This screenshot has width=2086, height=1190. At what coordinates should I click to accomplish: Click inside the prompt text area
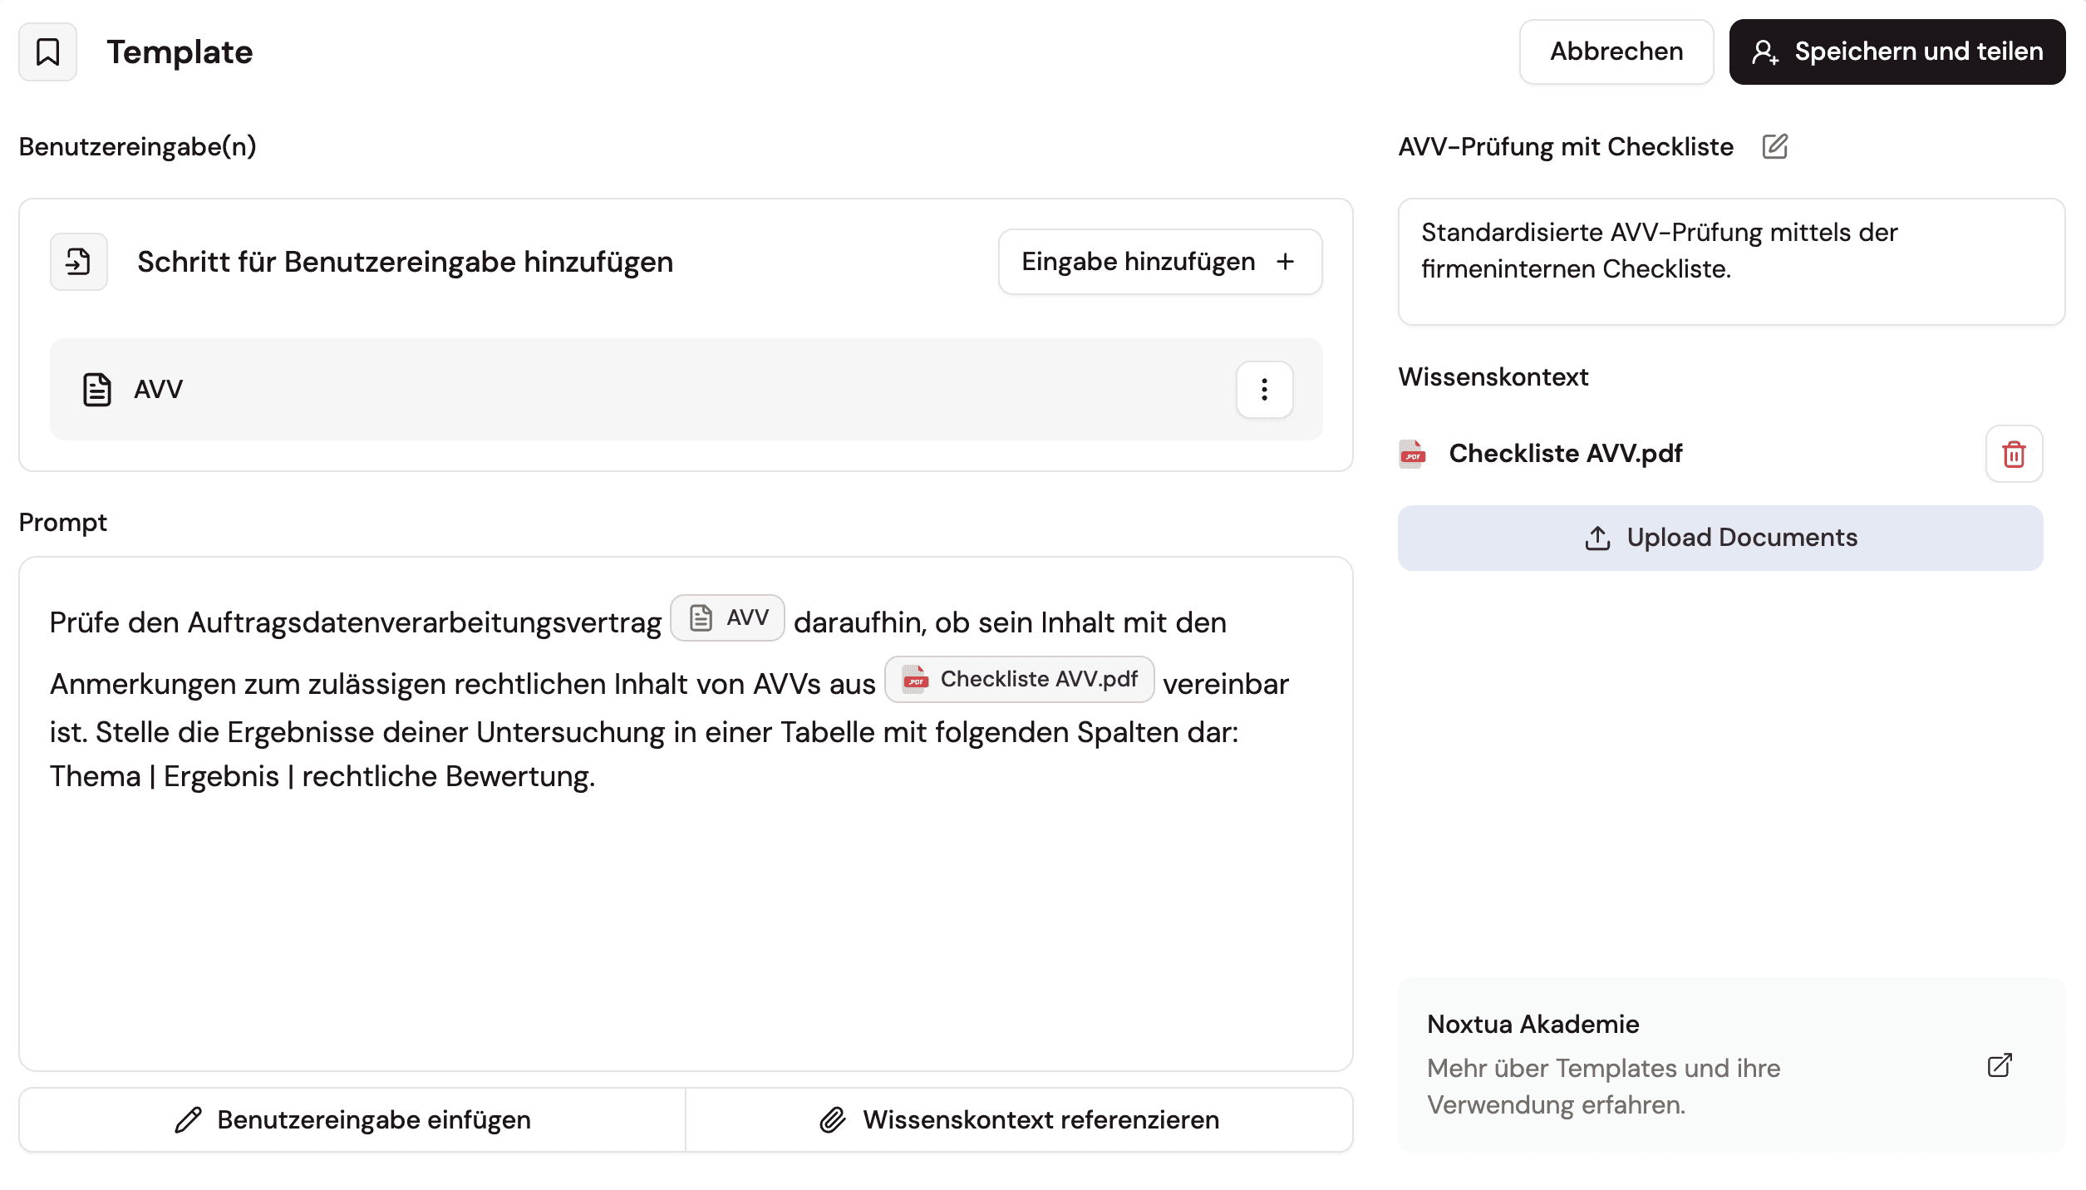tap(685, 914)
